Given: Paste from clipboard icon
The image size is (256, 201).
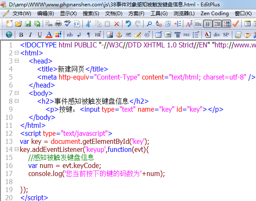Looking at the screenshot, I should pyautogui.click(x=107, y=24).
